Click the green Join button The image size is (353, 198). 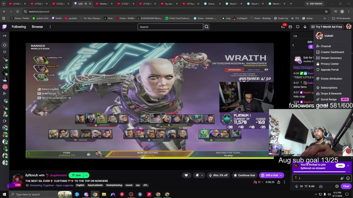click(x=76, y=175)
